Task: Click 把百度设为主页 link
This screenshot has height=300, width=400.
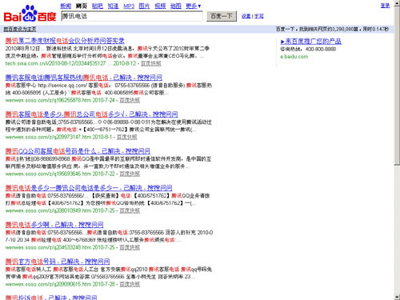Action: 20,29
